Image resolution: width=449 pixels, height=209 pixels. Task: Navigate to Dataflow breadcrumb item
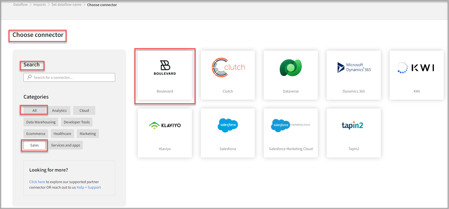pyautogui.click(x=20, y=5)
